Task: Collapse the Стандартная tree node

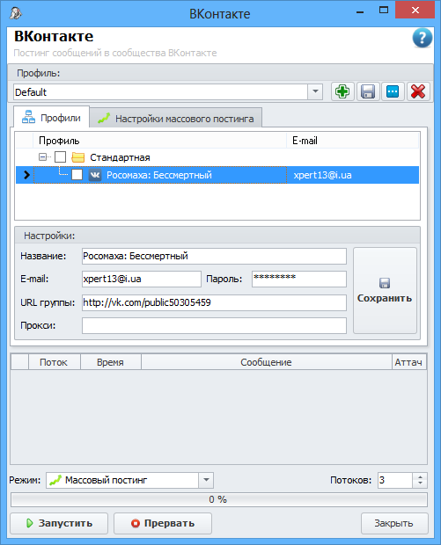Action: [x=42, y=157]
